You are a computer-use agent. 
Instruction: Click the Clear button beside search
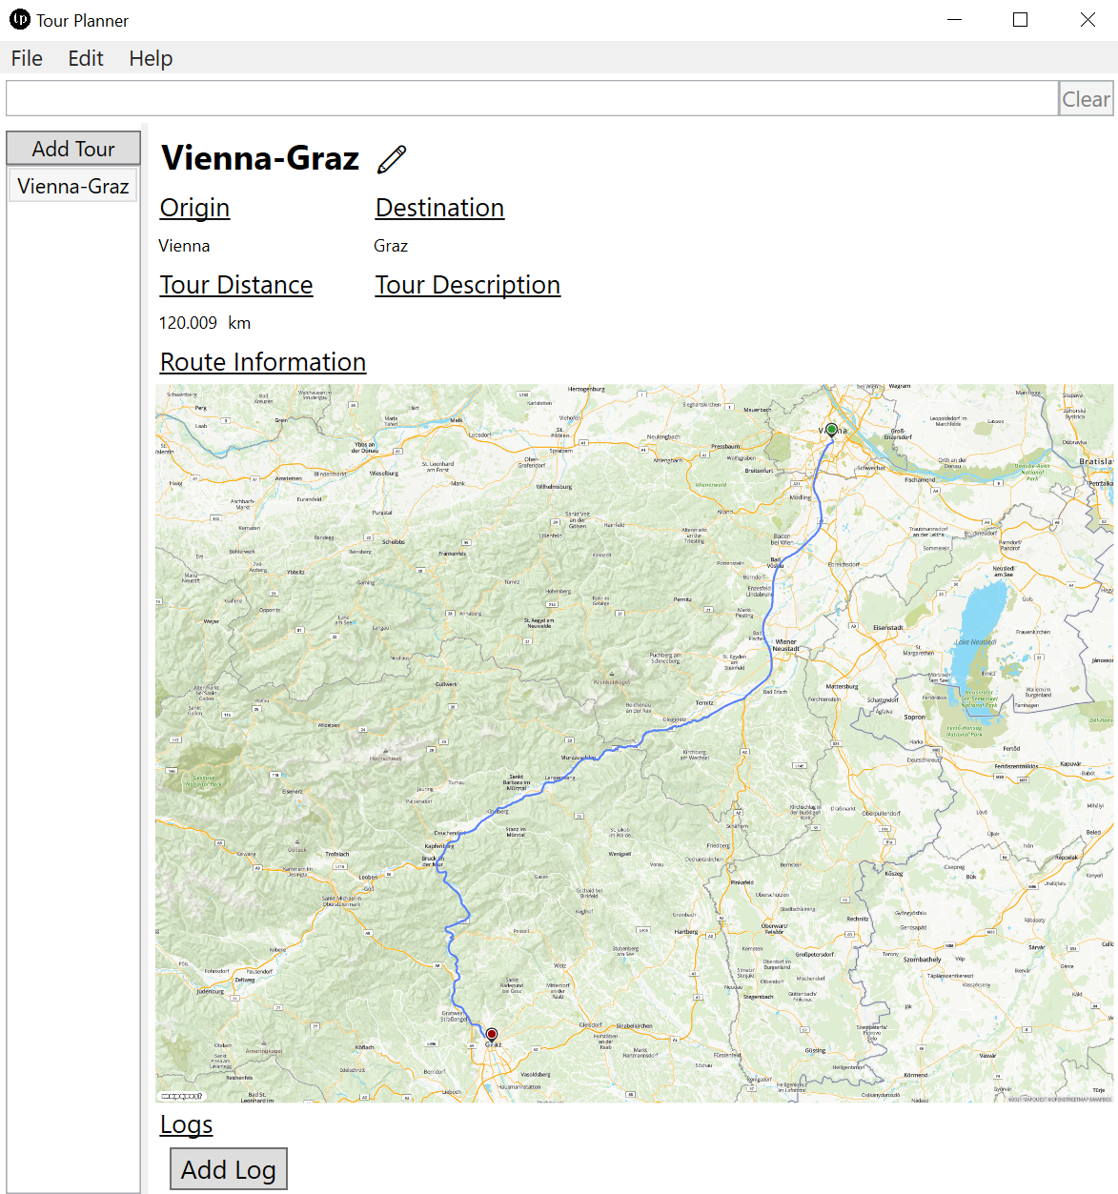coord(1086,99)
